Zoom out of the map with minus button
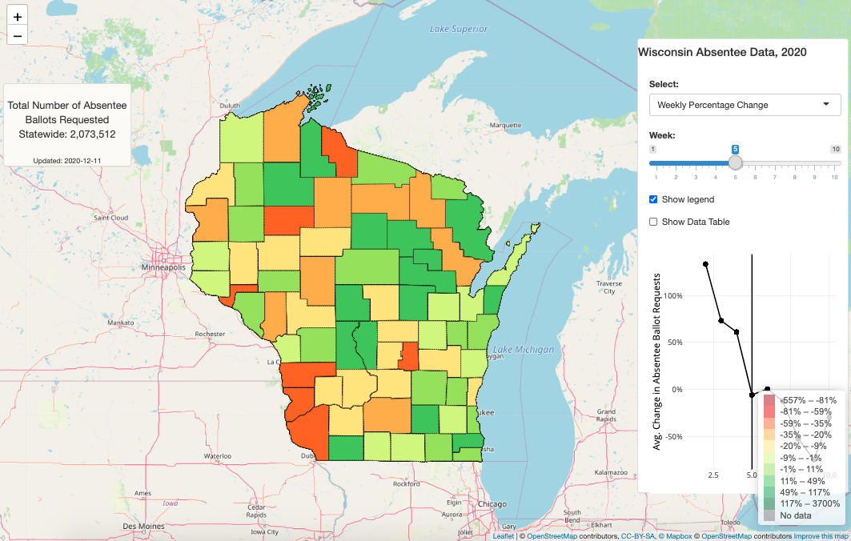Image resolution: width=851 pixels, height=541 pixels. pos(18,36)
